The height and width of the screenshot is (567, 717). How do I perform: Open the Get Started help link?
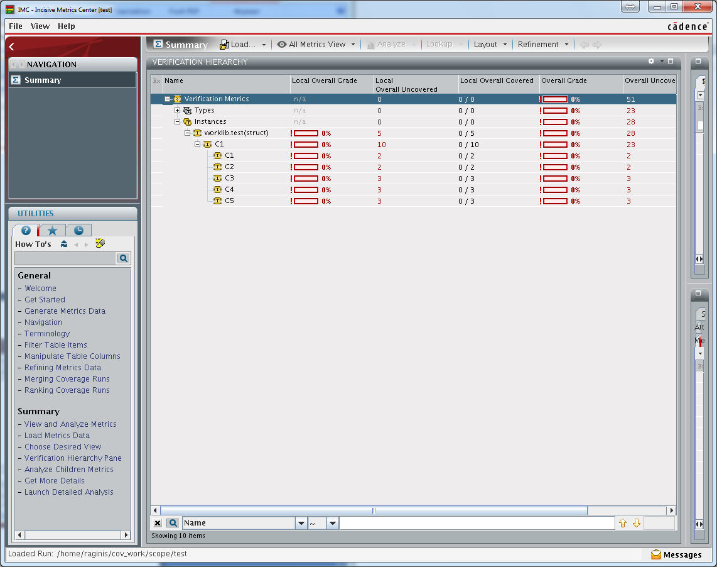[x=45, y=300]
